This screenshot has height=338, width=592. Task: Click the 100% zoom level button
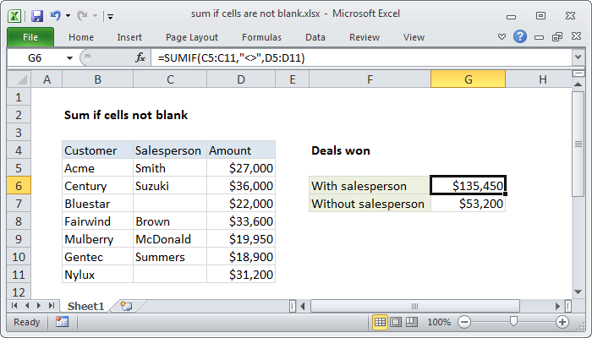click(x=438, y=322)
